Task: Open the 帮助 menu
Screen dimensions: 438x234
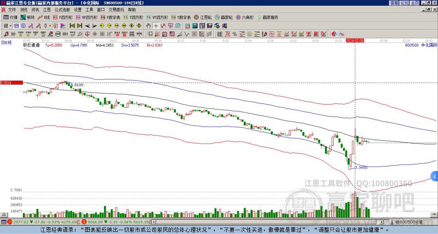Action: click(x=132, y=10)
